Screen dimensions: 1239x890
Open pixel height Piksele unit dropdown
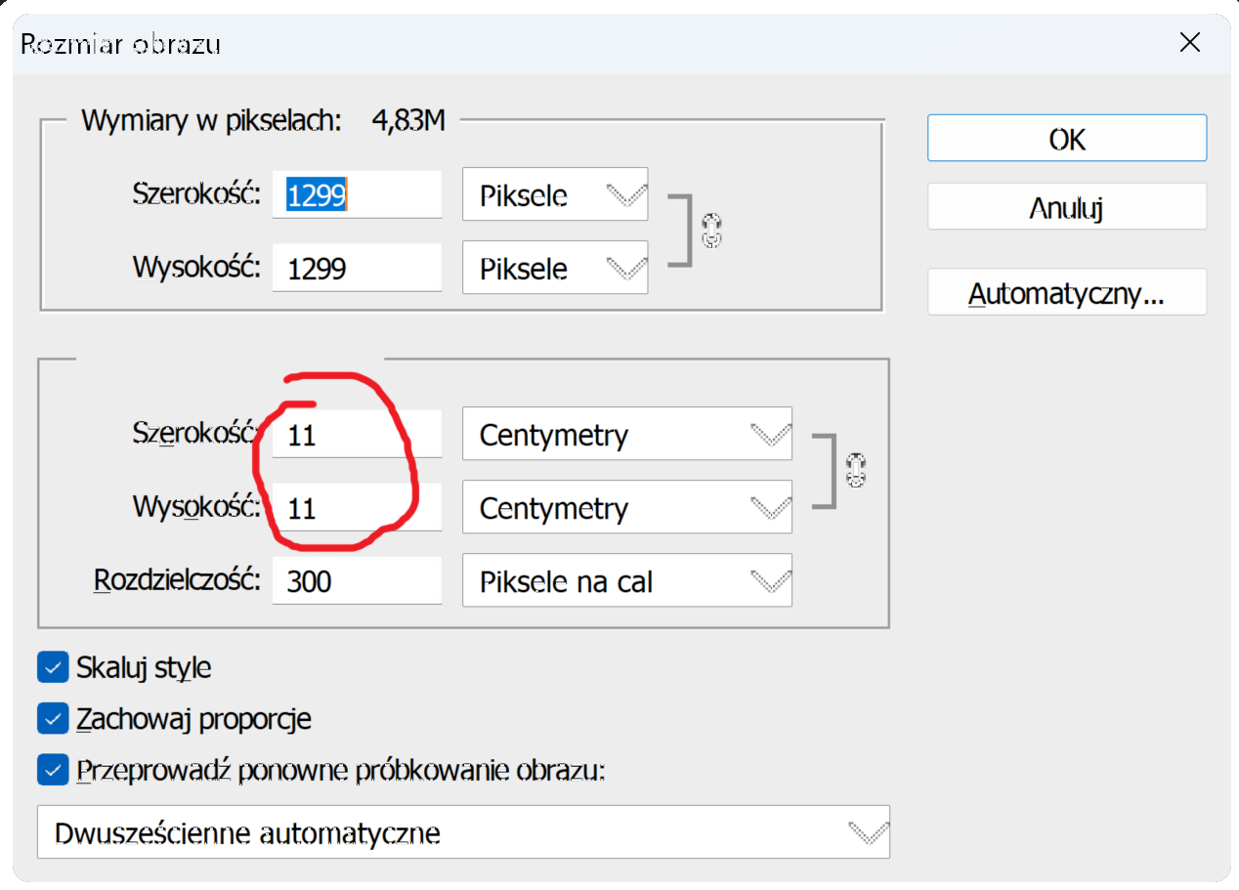[554, 269]
